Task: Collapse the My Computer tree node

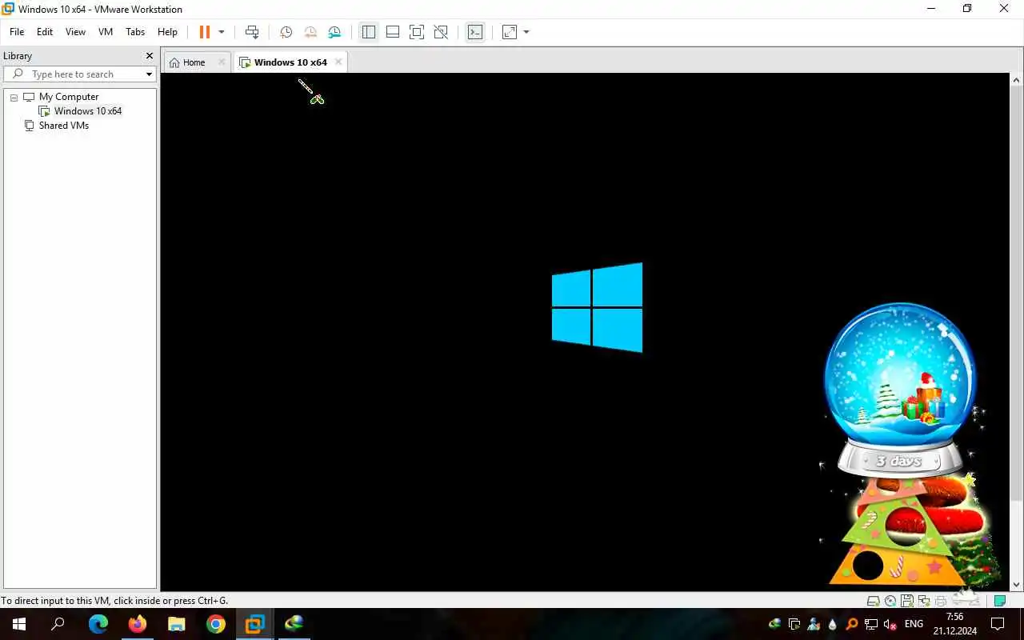Action: click(14, 97)
